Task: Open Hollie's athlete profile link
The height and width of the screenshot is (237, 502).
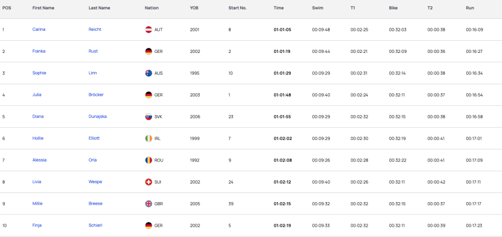Action: click(38, 138)
